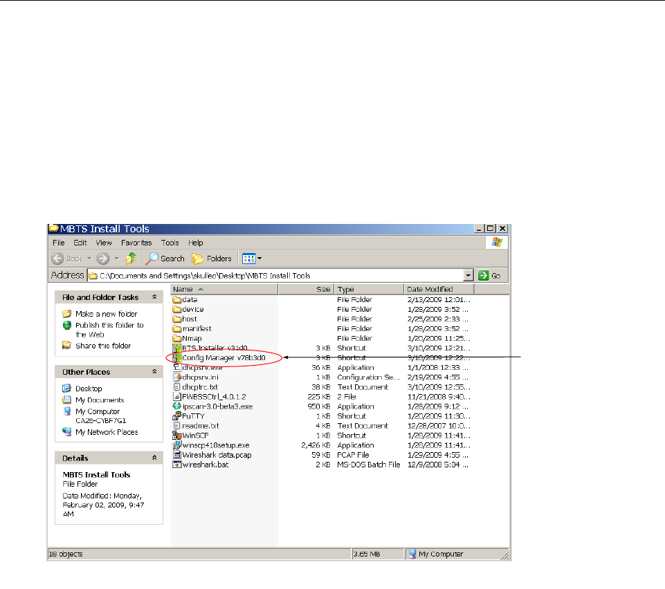Open the View menu
Image resolution: width=665 pixels, height=589 pixels.
pyautogui.click(x=104, y=243)
